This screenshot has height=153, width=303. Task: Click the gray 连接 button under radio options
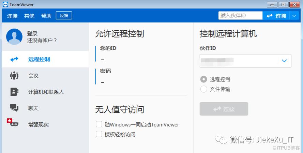tap(224, 109)
